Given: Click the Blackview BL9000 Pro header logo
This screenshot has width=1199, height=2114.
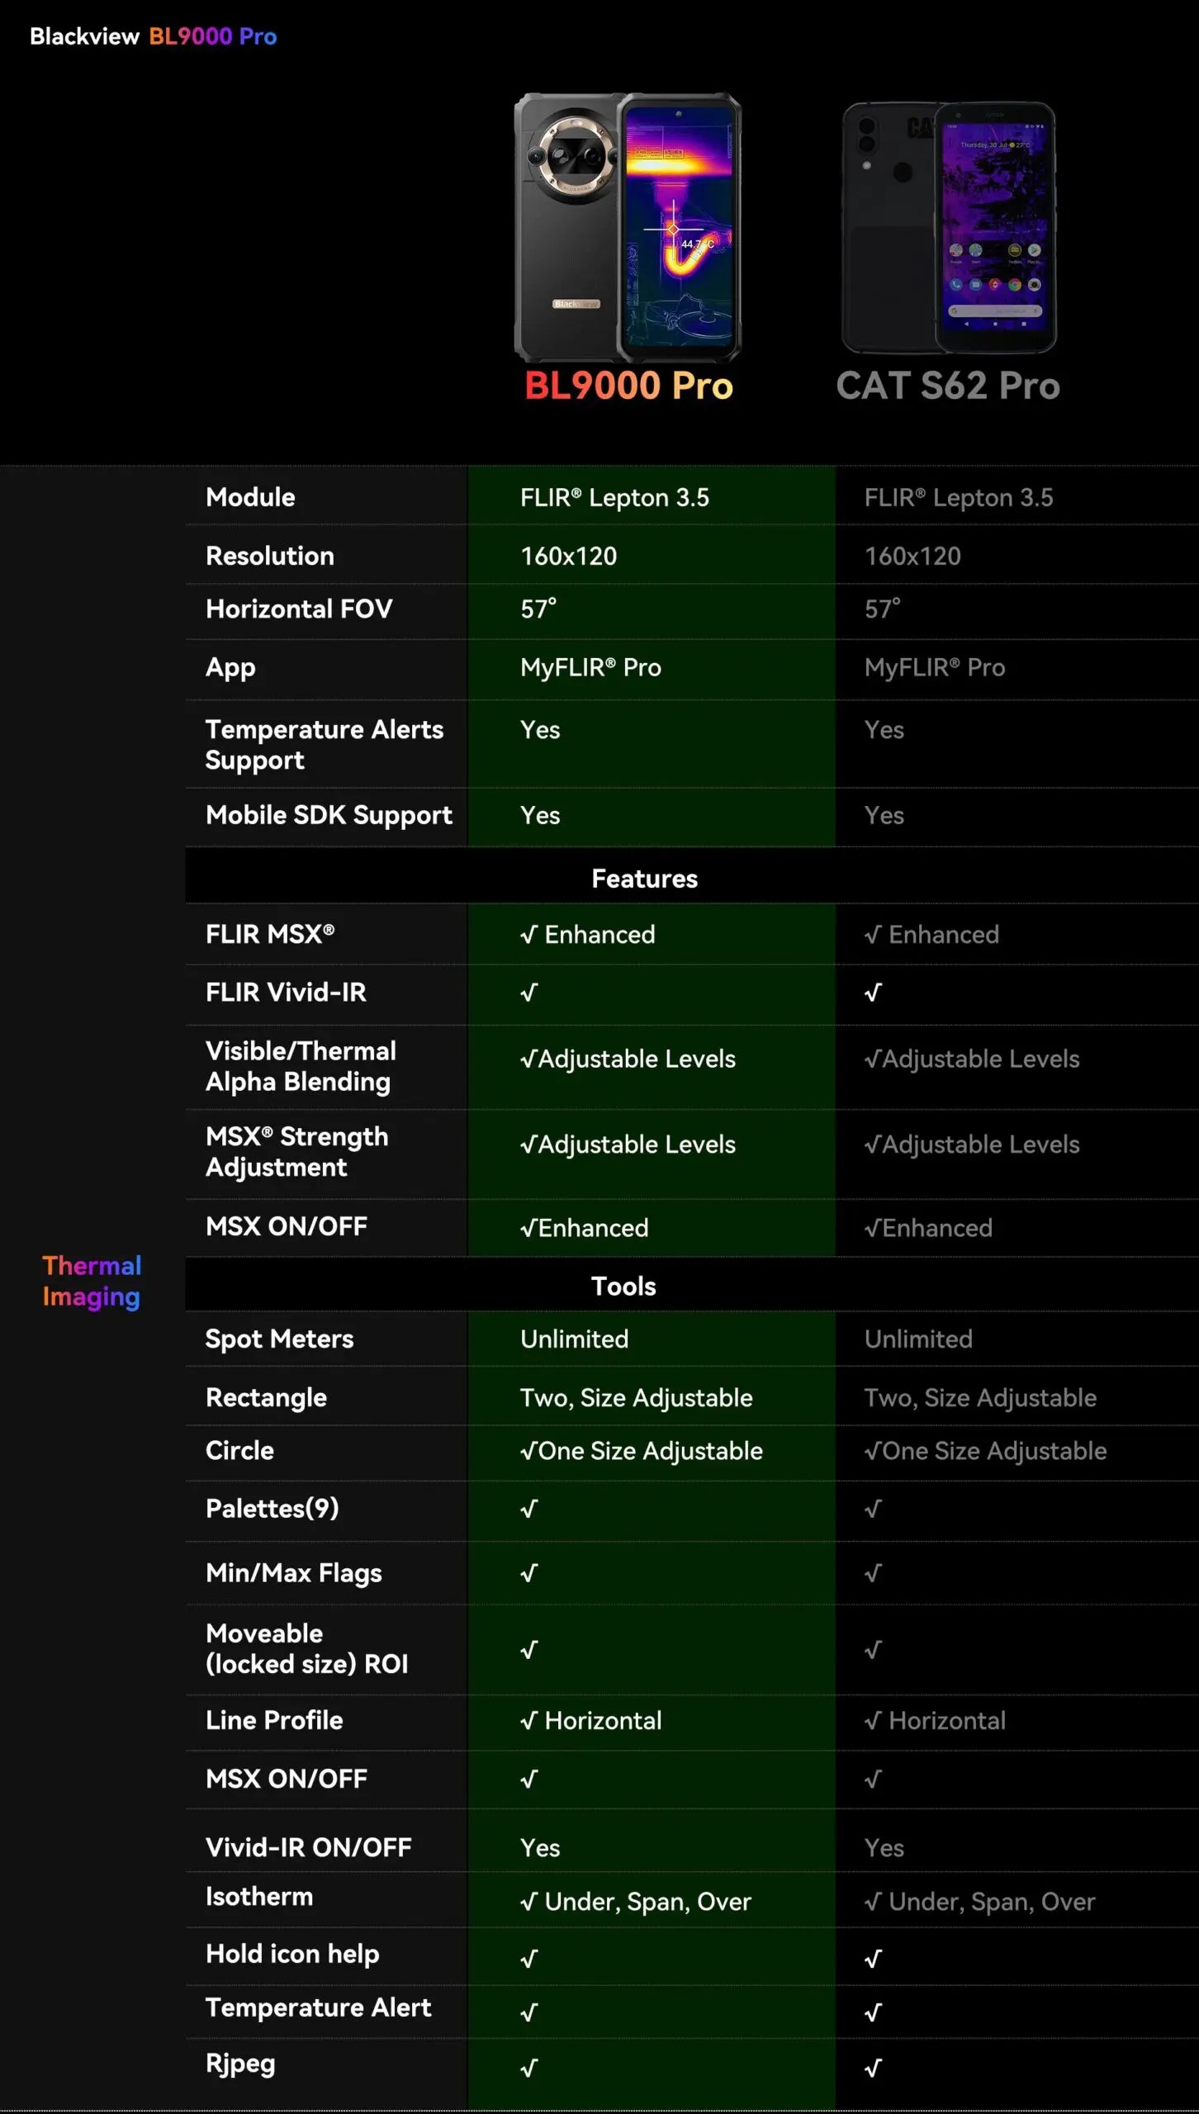Looking at the screenshot, I should (x=153, y=36).
